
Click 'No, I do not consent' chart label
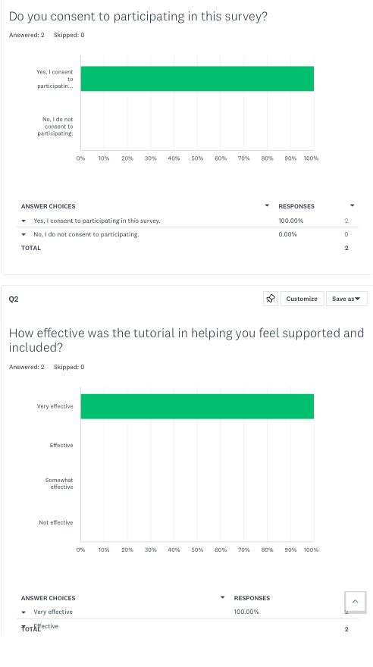tap(55, 127)
